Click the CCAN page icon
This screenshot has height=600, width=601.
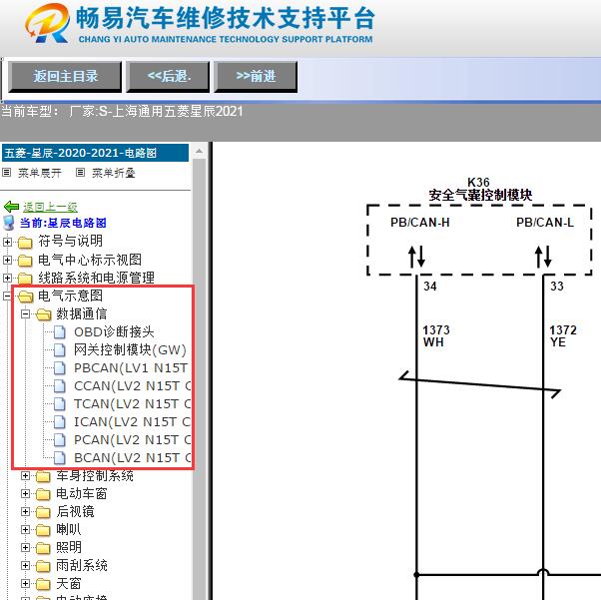click(60, 386)
